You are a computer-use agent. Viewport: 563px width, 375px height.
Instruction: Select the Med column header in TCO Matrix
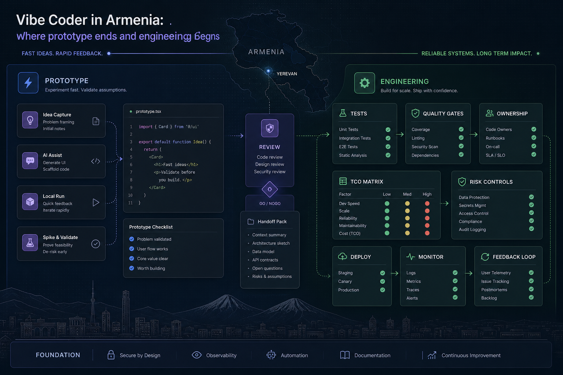coord(407,194)
